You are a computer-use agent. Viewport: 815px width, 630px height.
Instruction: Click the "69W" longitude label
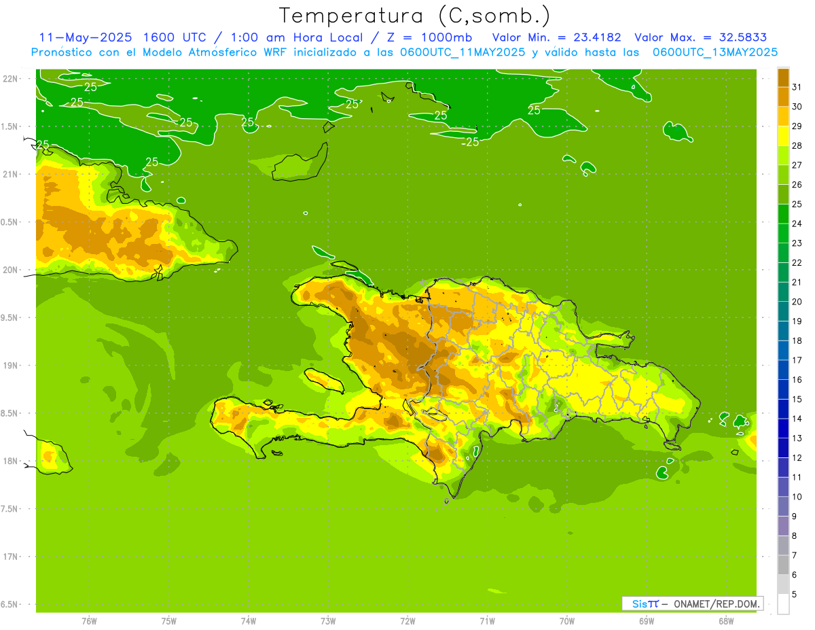coord(647,621)
